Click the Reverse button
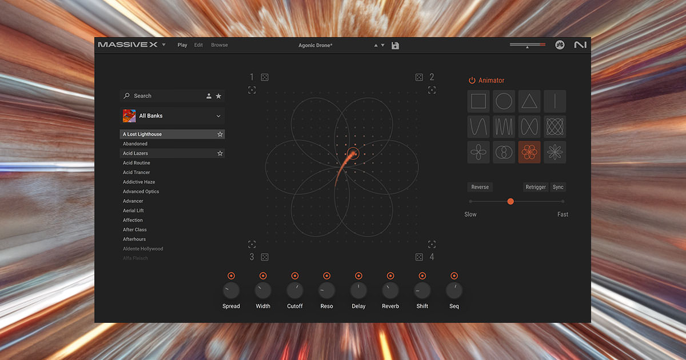 click(x=480, y=187)
